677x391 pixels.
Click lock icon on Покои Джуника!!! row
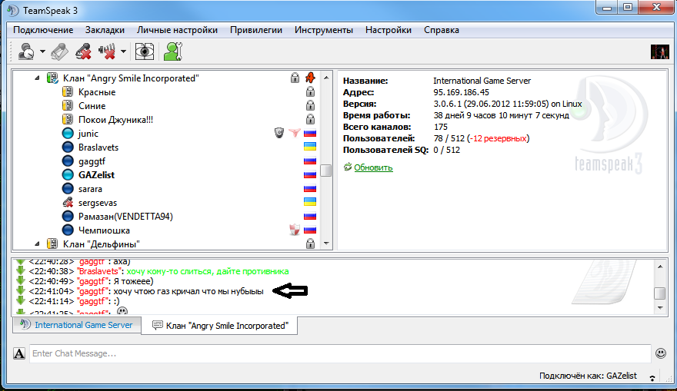click(310, 119)
